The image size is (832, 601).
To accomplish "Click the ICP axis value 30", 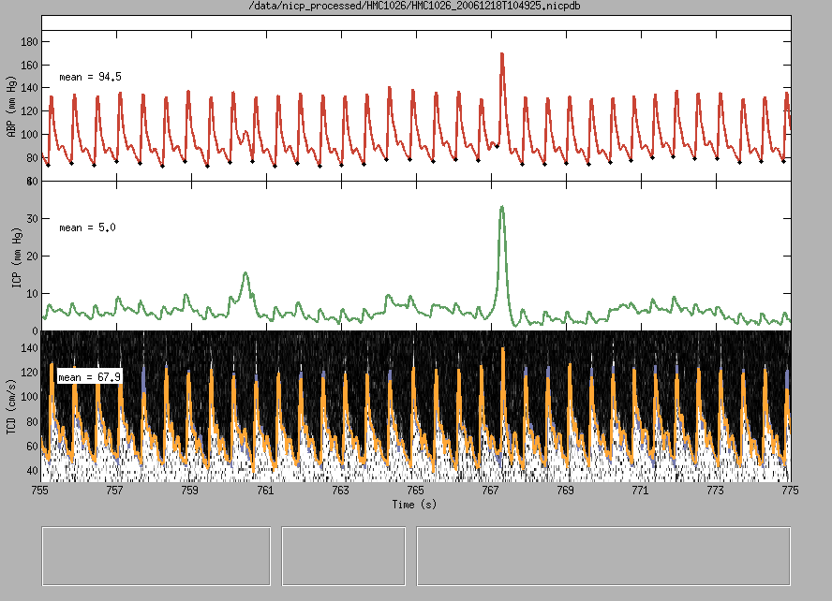I will (x=33, y=219).
